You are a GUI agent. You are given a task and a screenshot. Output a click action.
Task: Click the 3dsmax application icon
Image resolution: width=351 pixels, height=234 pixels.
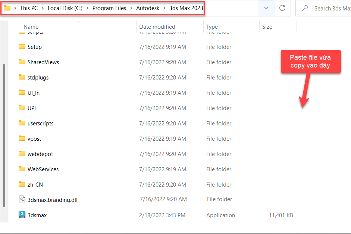tap(22, 215)
